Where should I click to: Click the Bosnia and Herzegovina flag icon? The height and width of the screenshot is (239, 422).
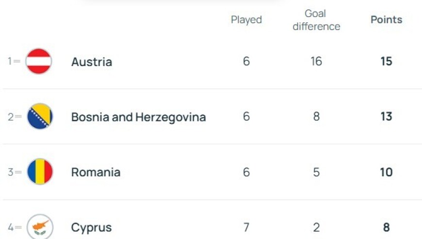[39, 117]
